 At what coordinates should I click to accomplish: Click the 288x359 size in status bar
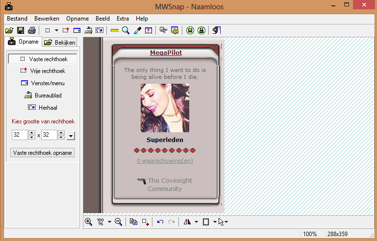click(337, 234)
